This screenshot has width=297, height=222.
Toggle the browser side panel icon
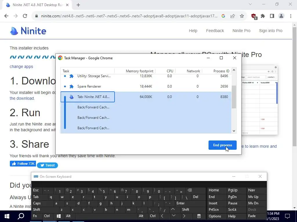272,16
